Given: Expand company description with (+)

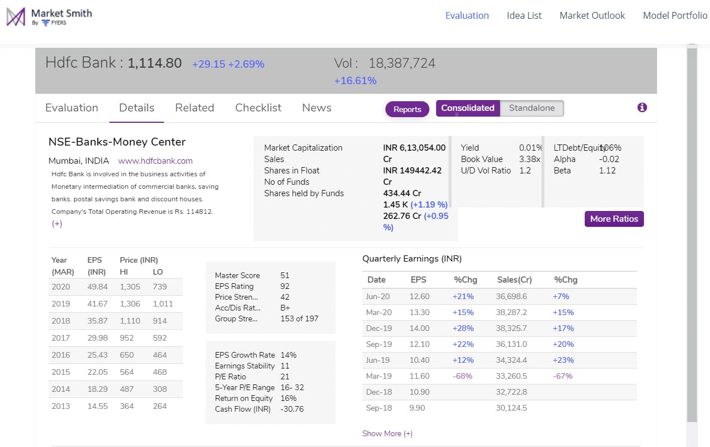Looking at the screenshot, I should tap(57, 223).
